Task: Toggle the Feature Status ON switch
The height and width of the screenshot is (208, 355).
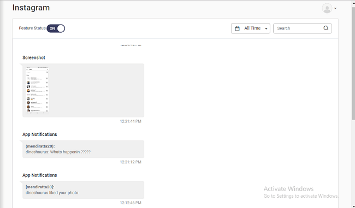Action: (56, 28)
